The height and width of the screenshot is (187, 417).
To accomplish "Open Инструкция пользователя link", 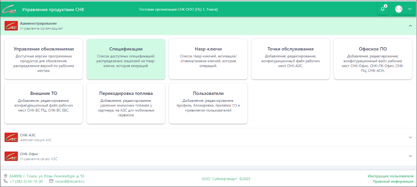I will point(390,176).
